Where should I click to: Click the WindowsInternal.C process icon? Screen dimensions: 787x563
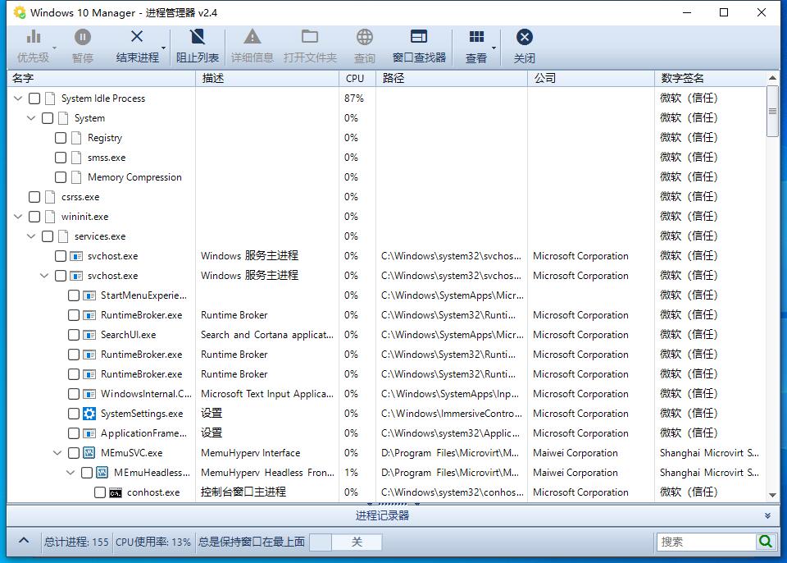point(89,394)
